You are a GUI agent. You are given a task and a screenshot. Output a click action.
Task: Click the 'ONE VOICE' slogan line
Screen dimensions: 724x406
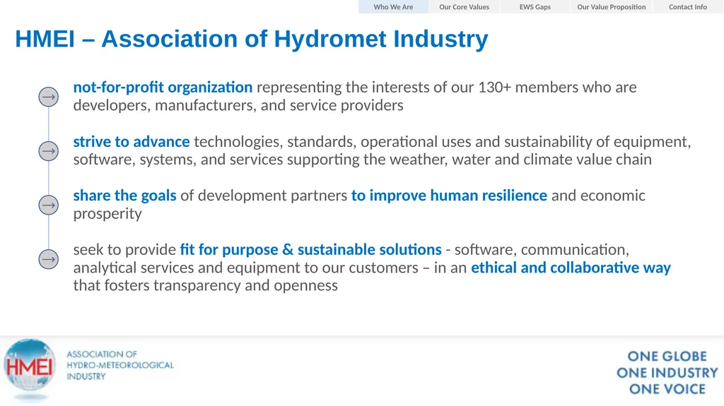pyautogui.click(x=667, y=389)
